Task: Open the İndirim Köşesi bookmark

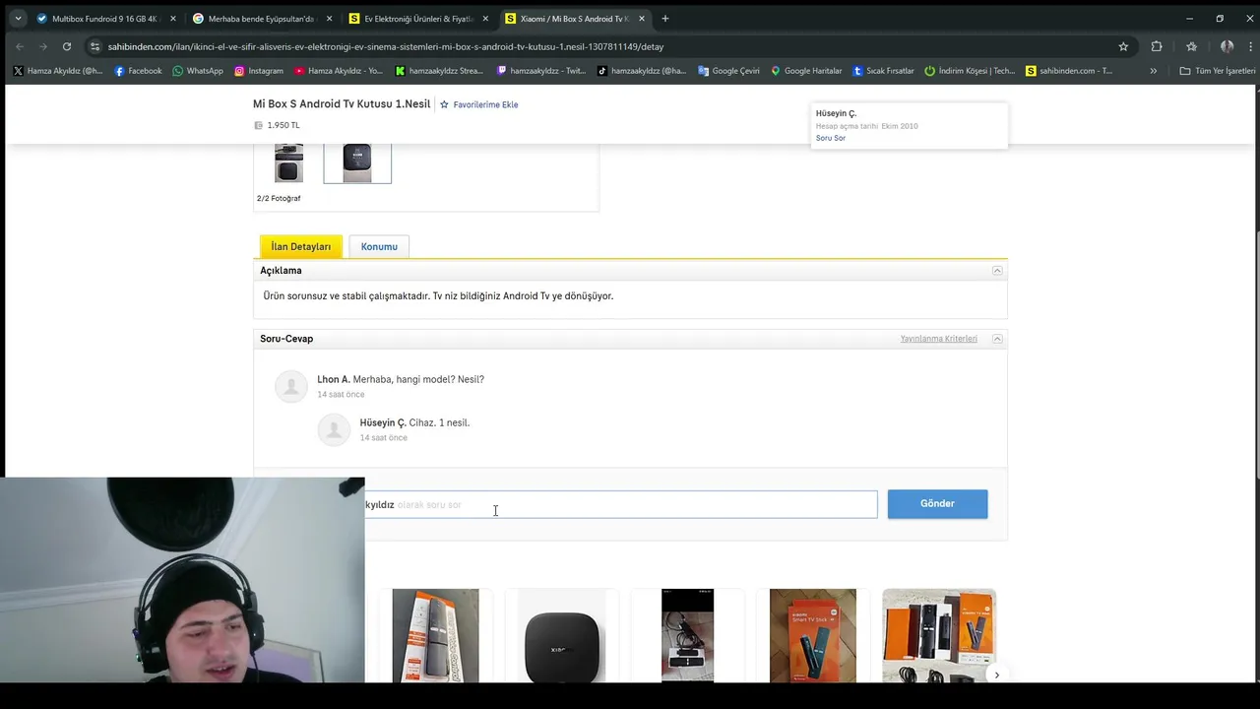Action: [x=970, y=71]
